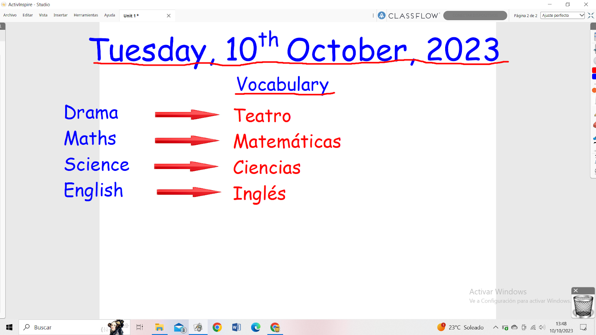Open the Chrome profile window in taskbar
The image size is (596, 335).
click(x=275, y=327)
